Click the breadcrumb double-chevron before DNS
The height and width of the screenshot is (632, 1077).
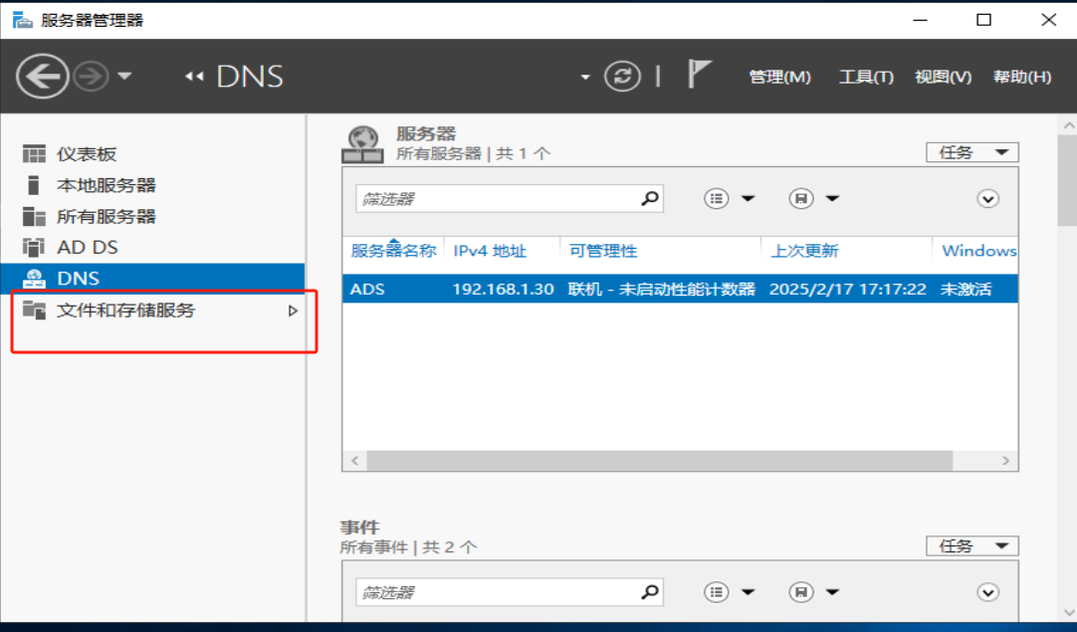[x=194, y=77]
